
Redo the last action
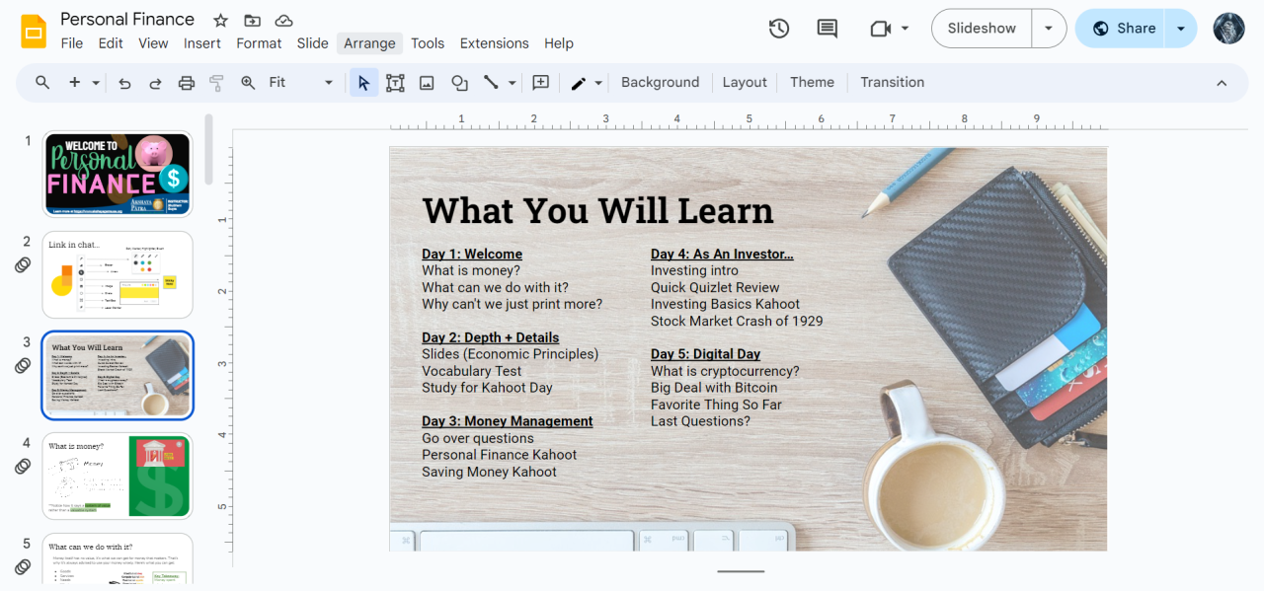(x=155, y=83)
